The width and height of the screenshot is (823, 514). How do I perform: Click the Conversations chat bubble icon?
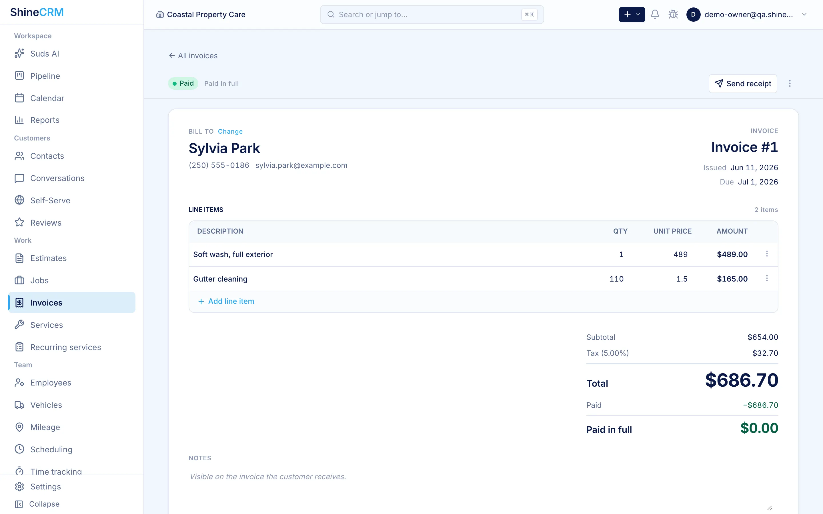click(19, 178)
